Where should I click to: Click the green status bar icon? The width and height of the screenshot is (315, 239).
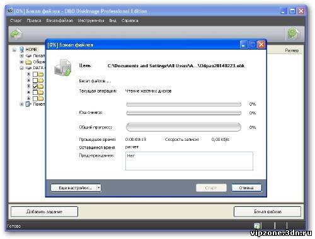[x=257, y=226]
